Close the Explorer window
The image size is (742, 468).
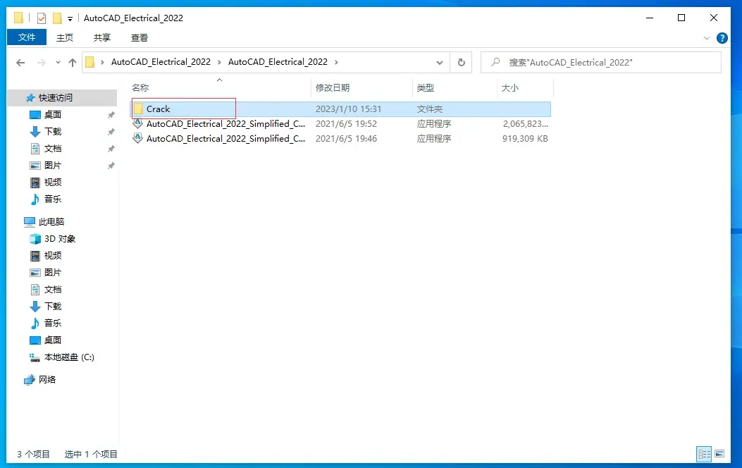714,18
